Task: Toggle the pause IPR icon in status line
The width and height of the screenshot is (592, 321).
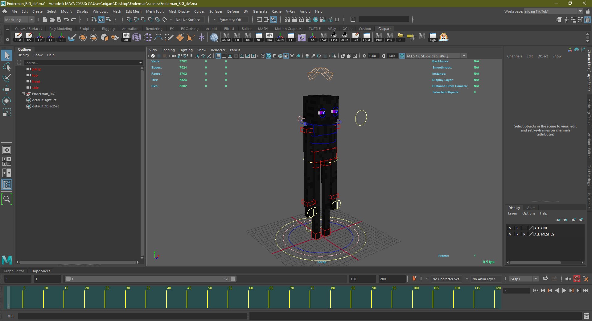Action: pyautogui.click(x=337, y=19)
